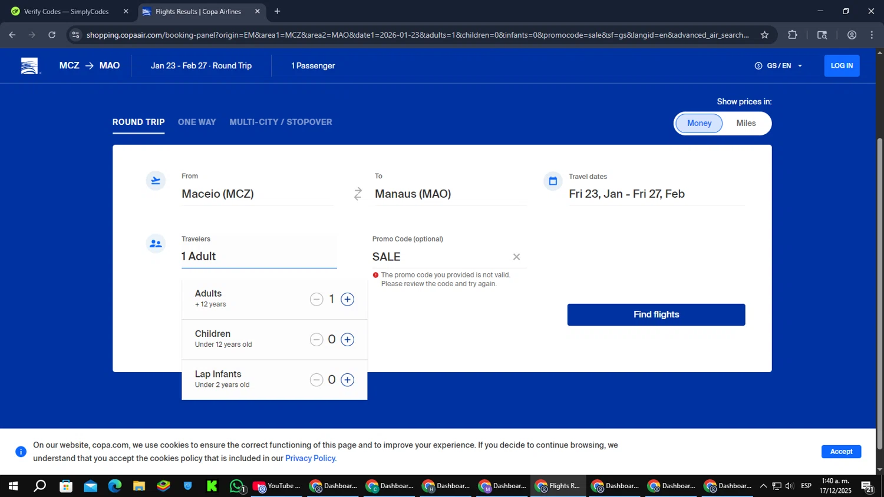The height and width of the screenshot is (497, 884).
Task: Bookmark this page with the star icon
Action: [x=764, y=35]
